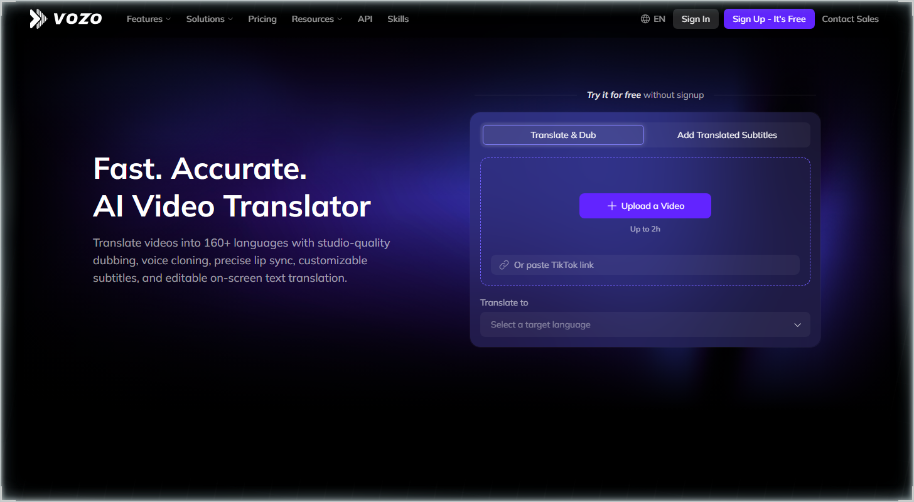This screenshot has width=914, height=502.
Task: Click the Upload a Video button
Action: [x=645, y=206]
